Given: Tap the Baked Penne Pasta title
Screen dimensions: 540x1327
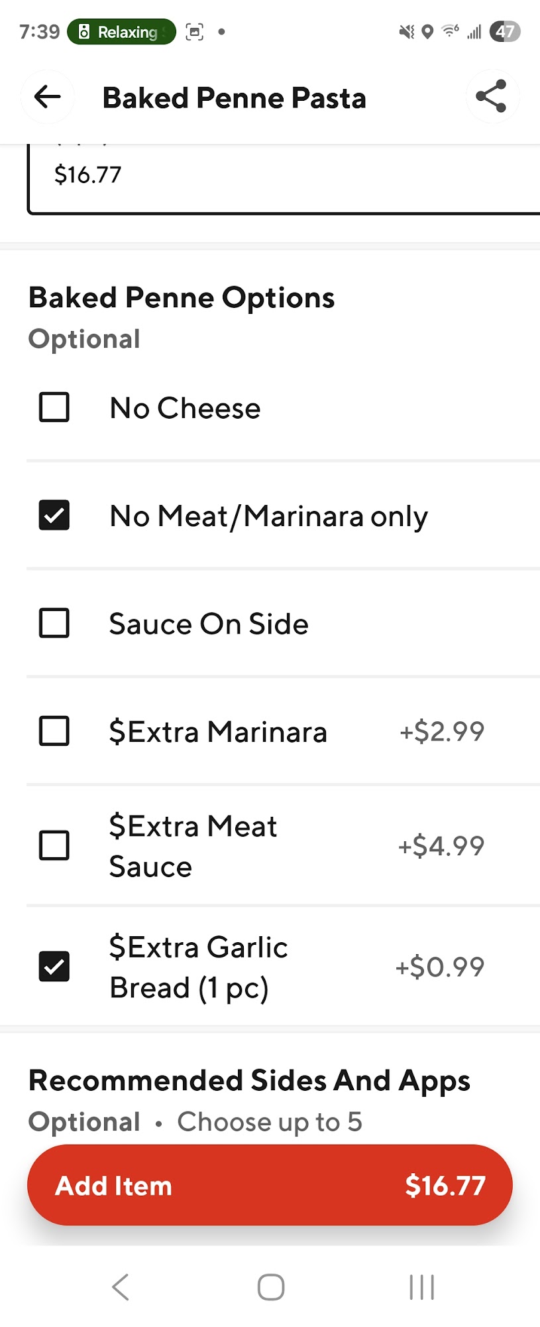Looking at the screenshot, I should tap(234, 98).
